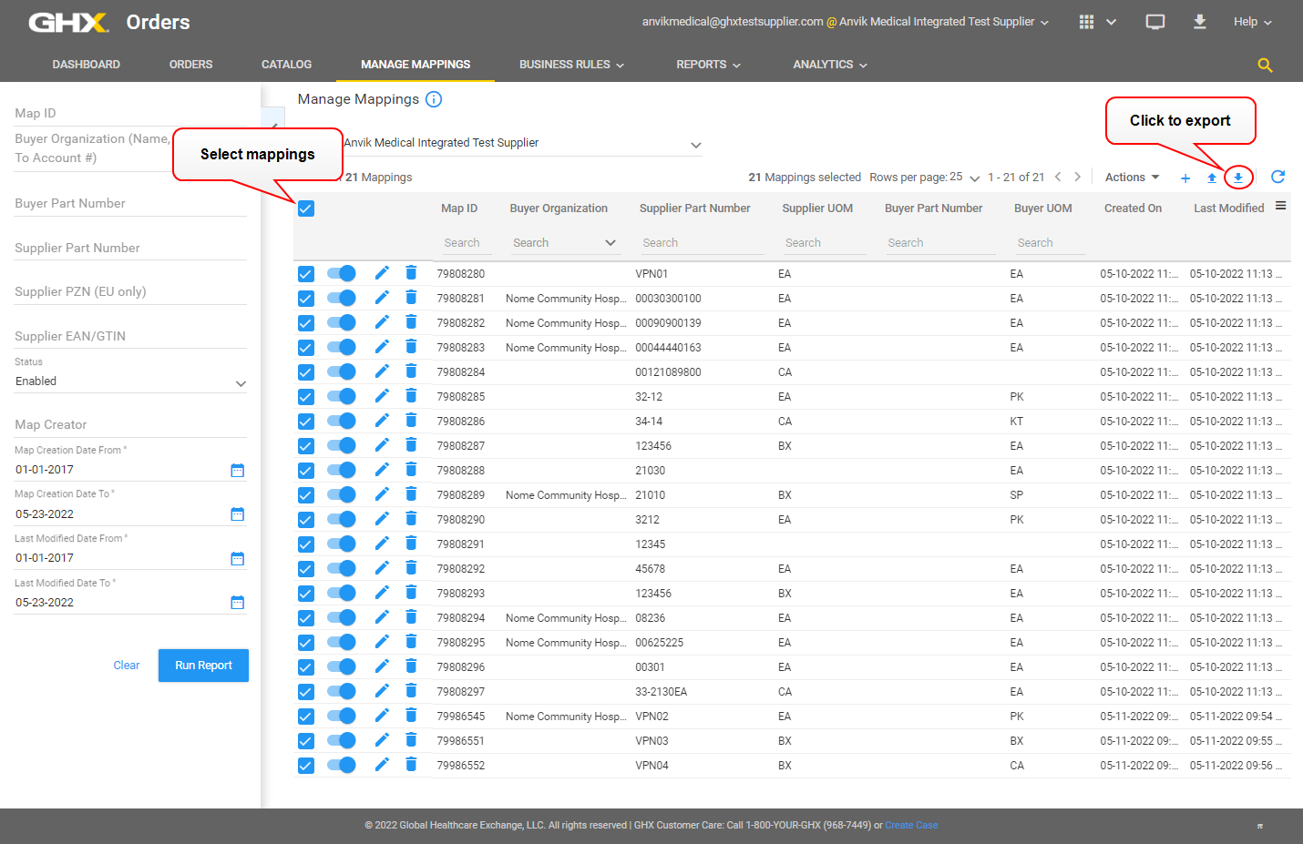Screen dimensions: 1303x844
Task: Click the Map Creator field
Action: pos(130,425)
